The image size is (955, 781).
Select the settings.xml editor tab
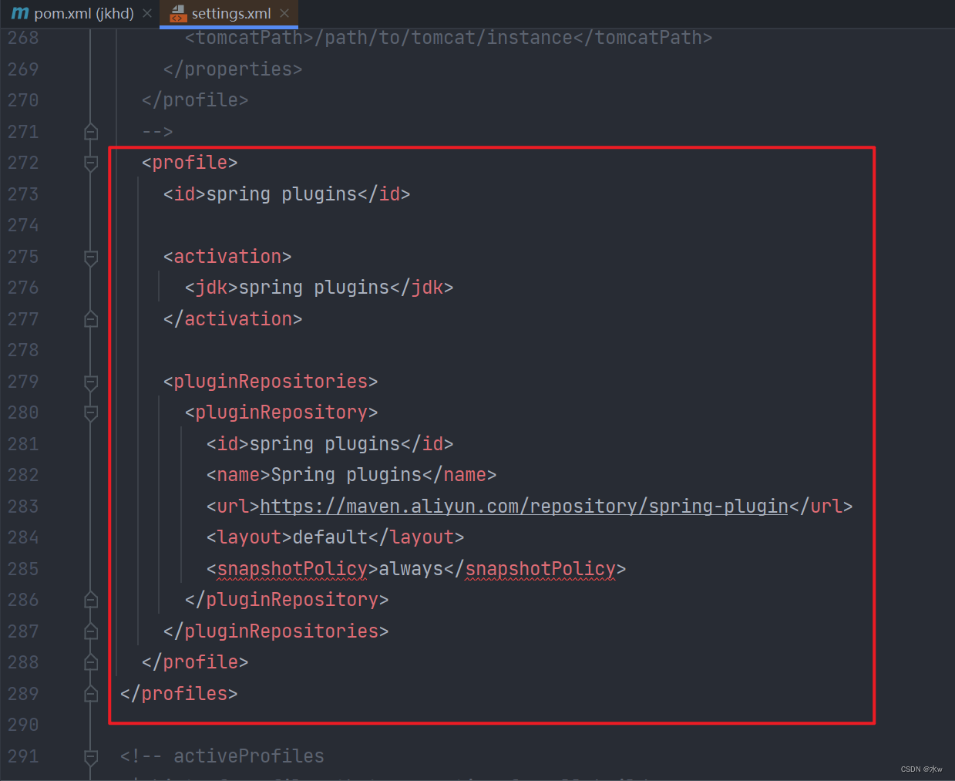pos(230,14)
